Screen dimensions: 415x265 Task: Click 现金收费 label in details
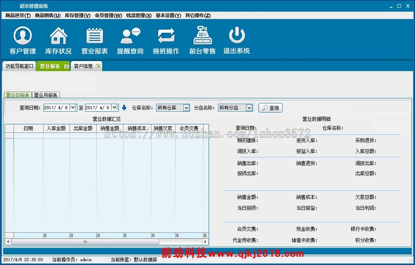[x=307, y=229]
